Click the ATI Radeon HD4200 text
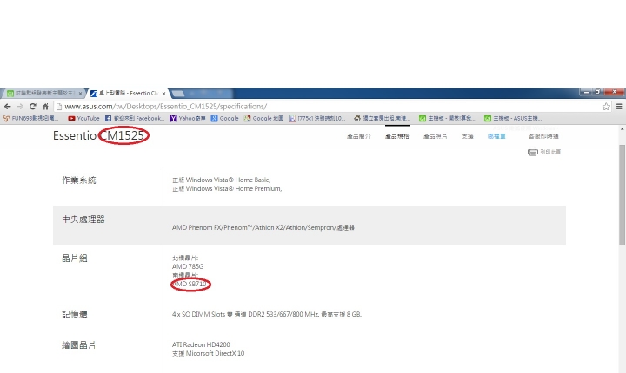Viewport: 626px width, 373px height. coord(201,344)
